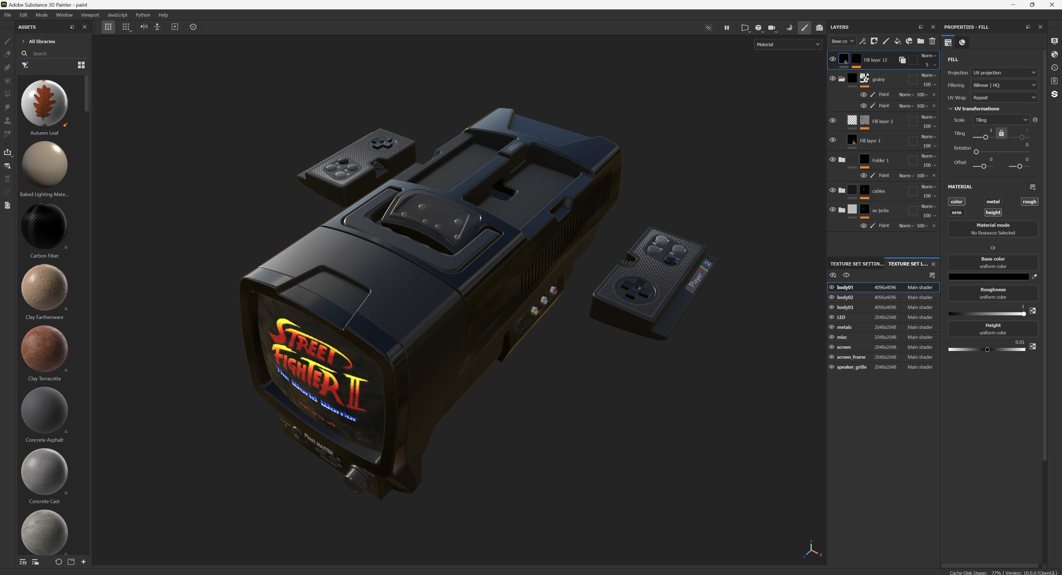Adjust the Height slider
The image size is (1062, 575).
pos(986,350)
